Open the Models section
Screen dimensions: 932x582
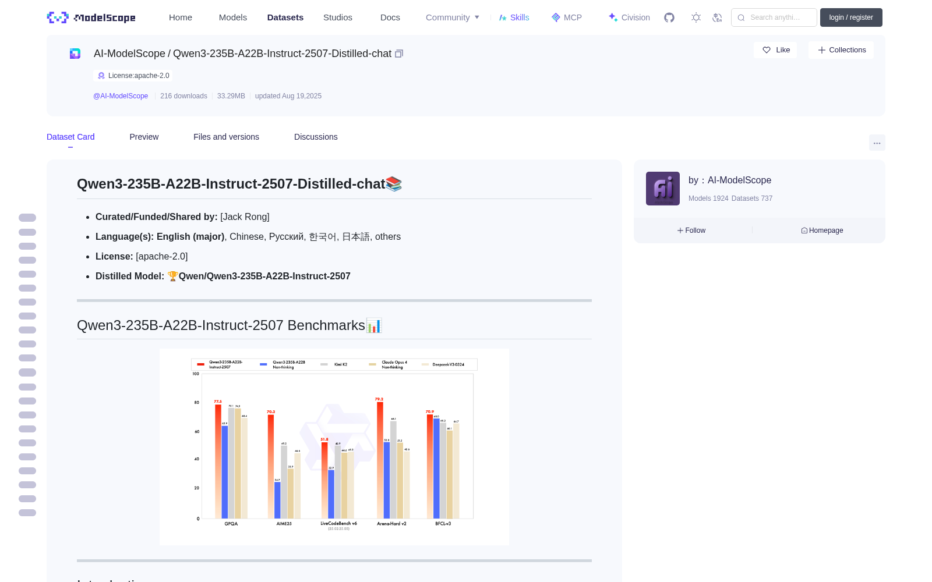click(x=233, y=17)
